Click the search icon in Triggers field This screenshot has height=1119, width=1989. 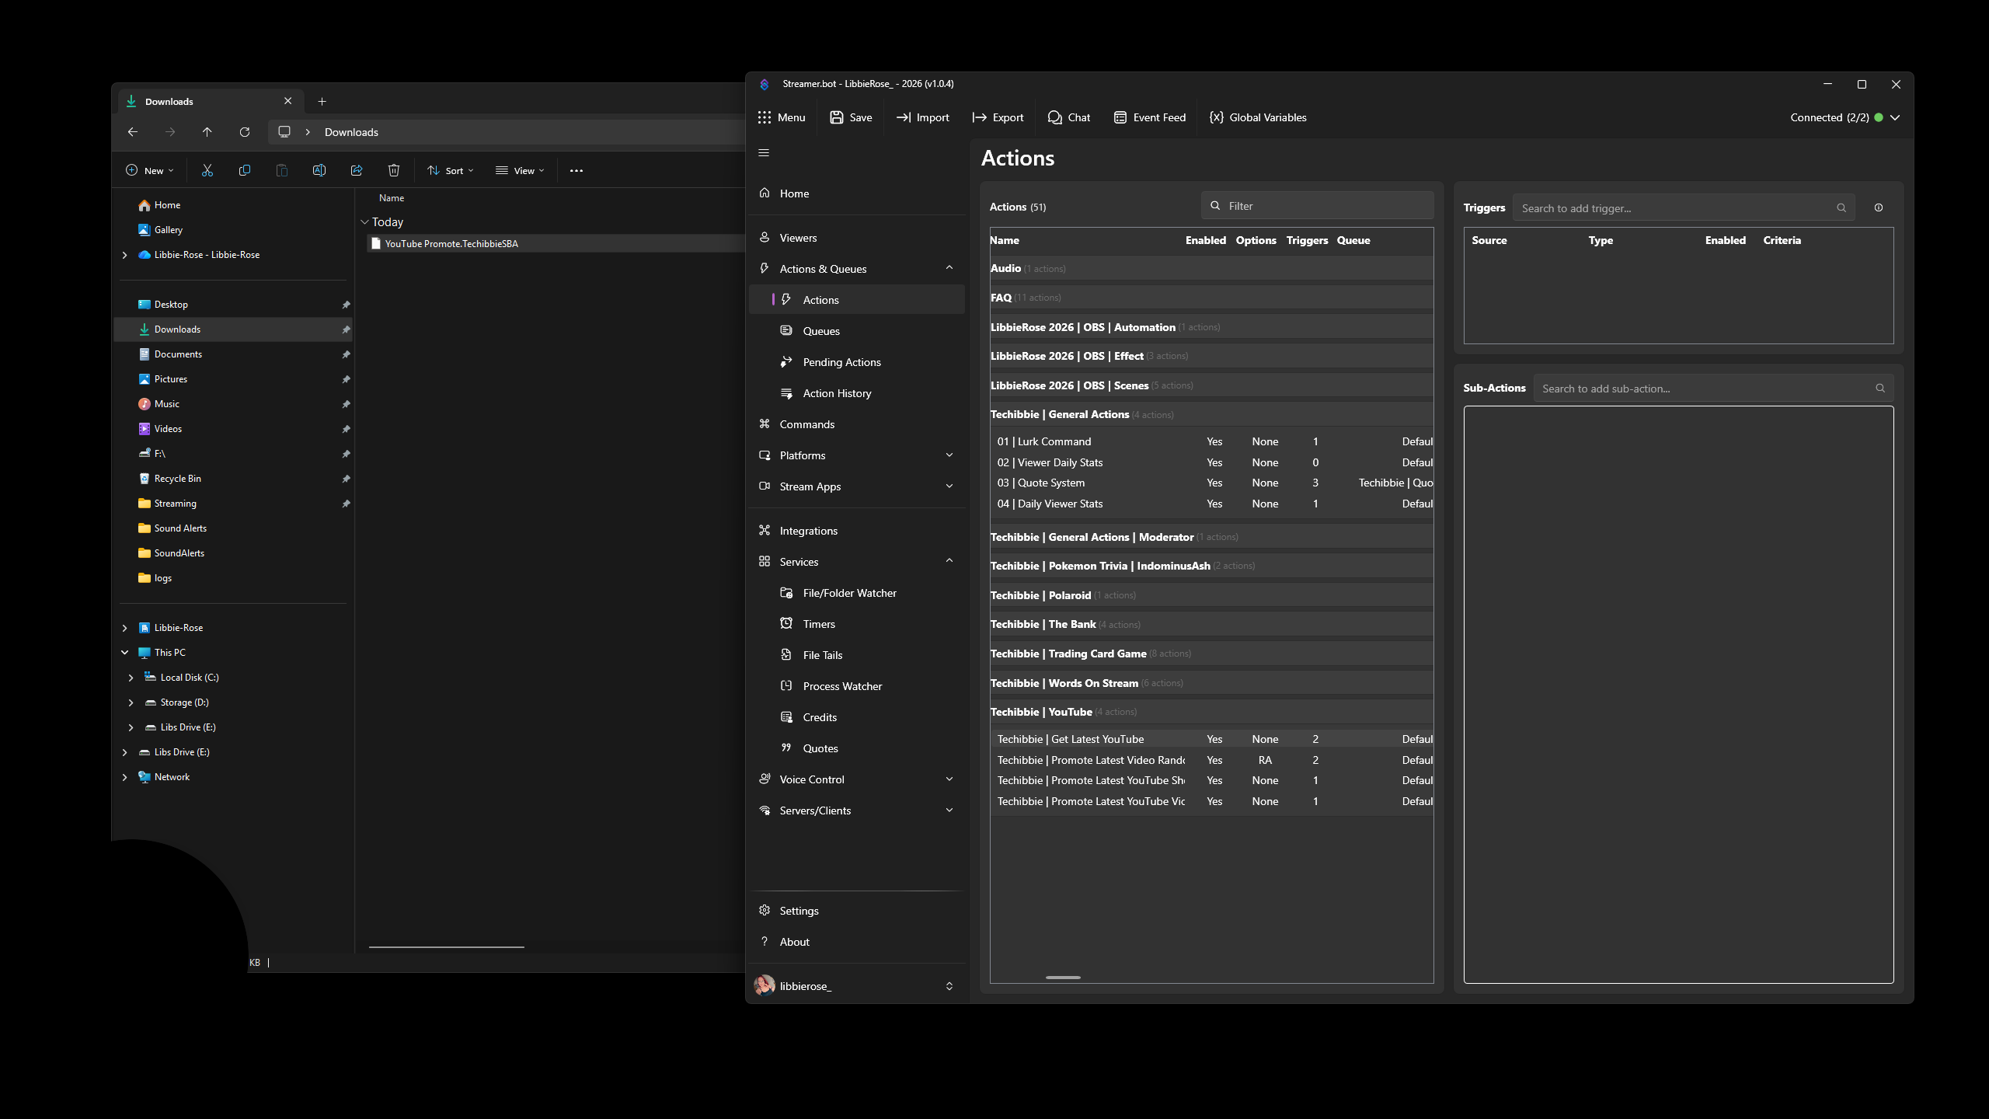tap(1841, 208)
